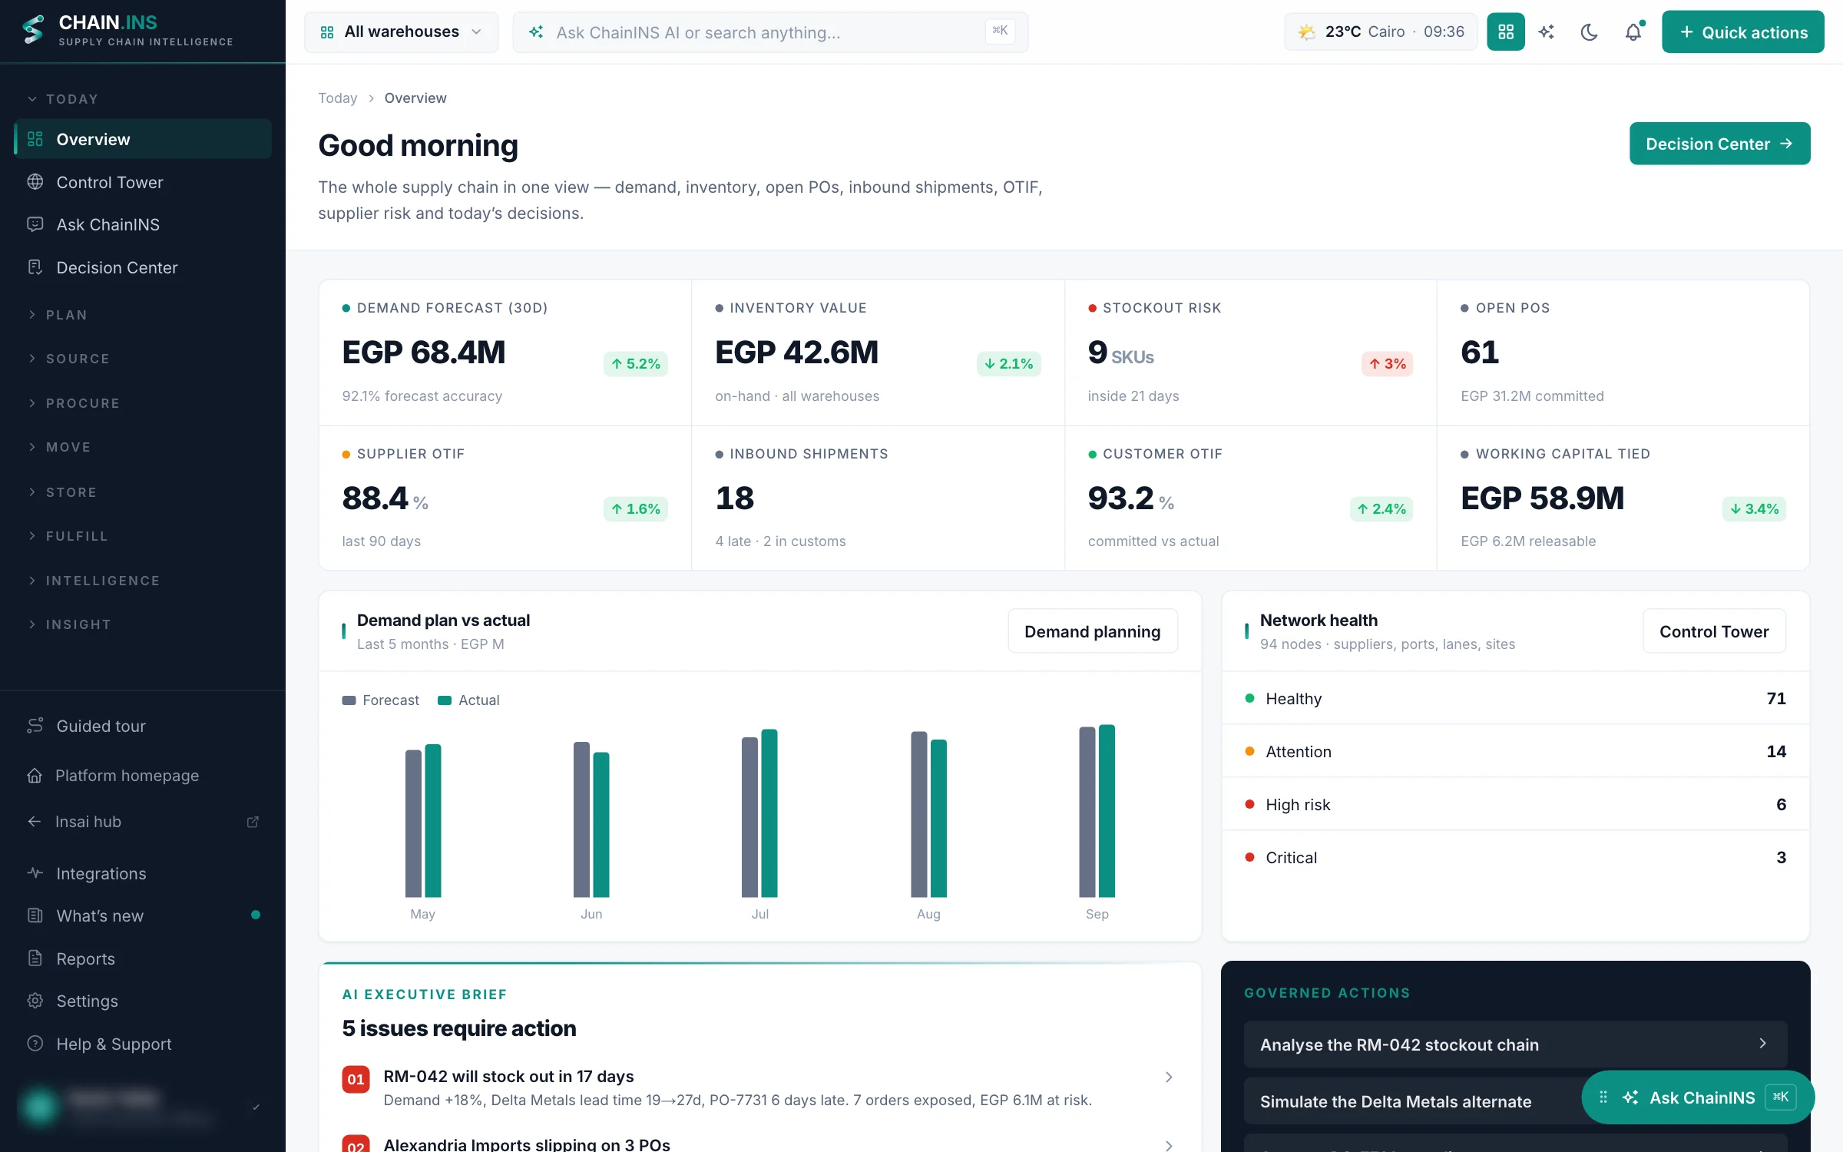
Task: Open the Overview grid icon in sidebar
Action: 35,139
